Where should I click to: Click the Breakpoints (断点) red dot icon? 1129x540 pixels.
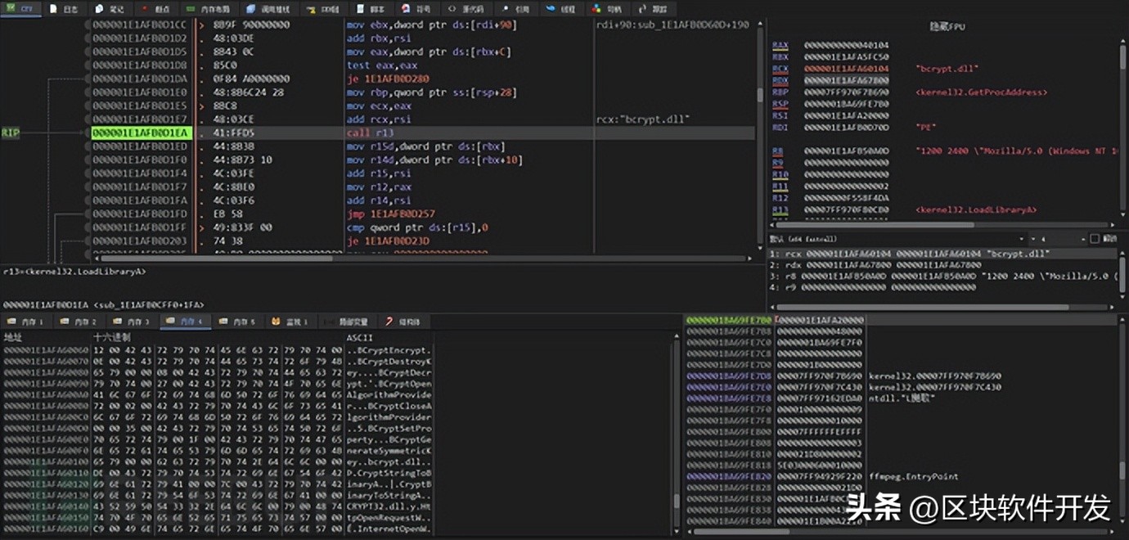[144, 9]
